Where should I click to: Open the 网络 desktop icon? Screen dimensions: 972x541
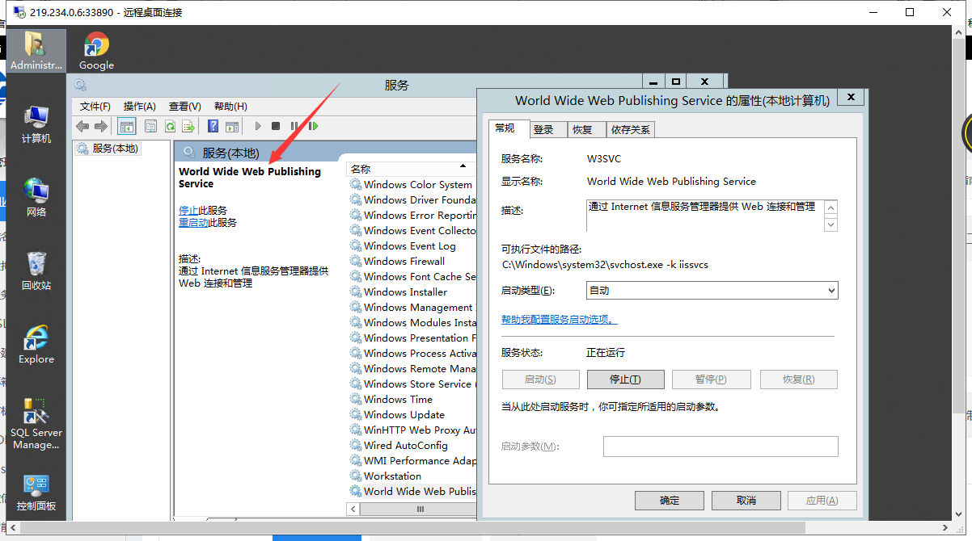36,198
